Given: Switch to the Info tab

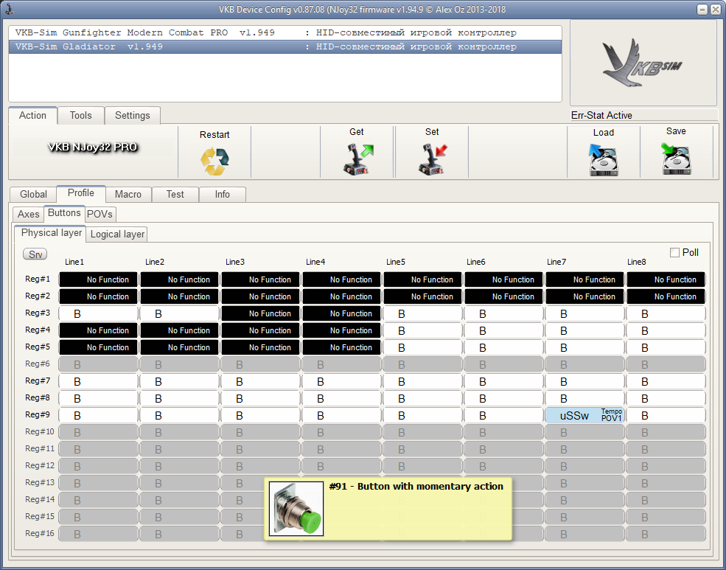Looking at the screenshot, I should point(223,194).
